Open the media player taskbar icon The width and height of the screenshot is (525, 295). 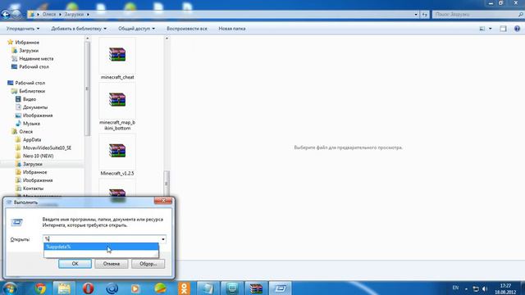click(x=135, y=288)
